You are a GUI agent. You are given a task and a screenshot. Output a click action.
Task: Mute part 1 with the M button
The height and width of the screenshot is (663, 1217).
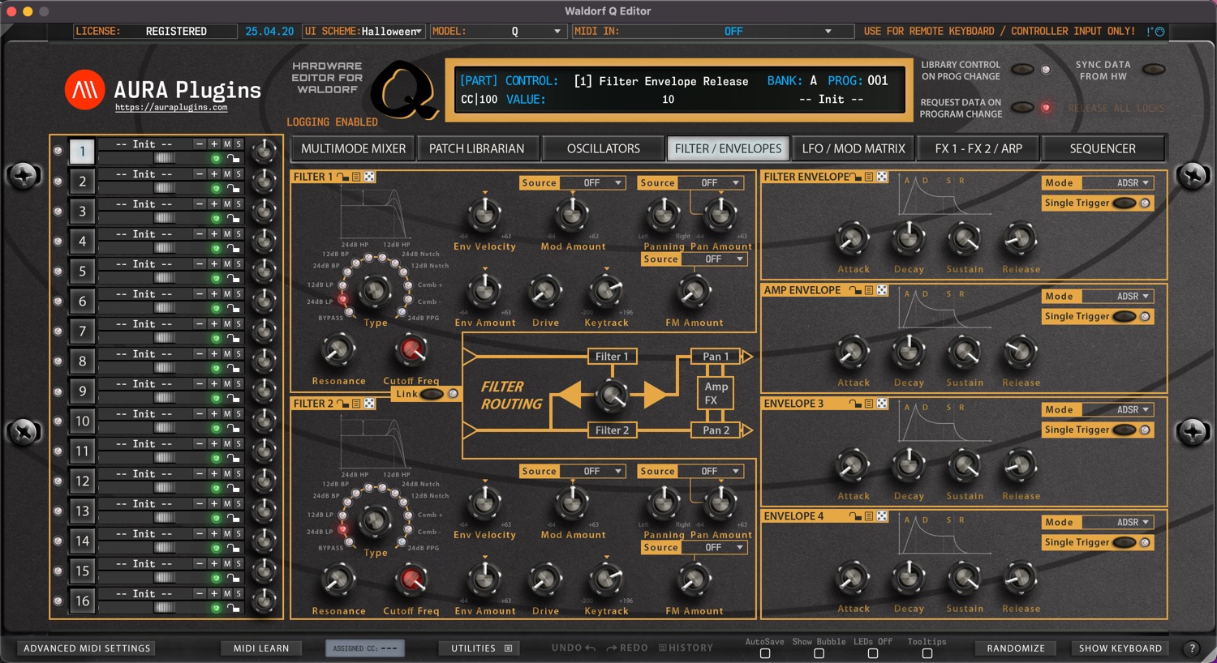tap(227, 143)
